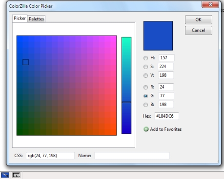Click the Add to Favorites link
This screenshot has height=179, width=224.
[x=166, y=129]
